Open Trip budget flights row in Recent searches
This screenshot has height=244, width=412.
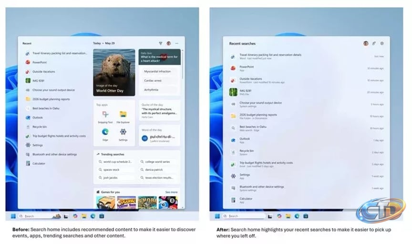click(306, 164)
